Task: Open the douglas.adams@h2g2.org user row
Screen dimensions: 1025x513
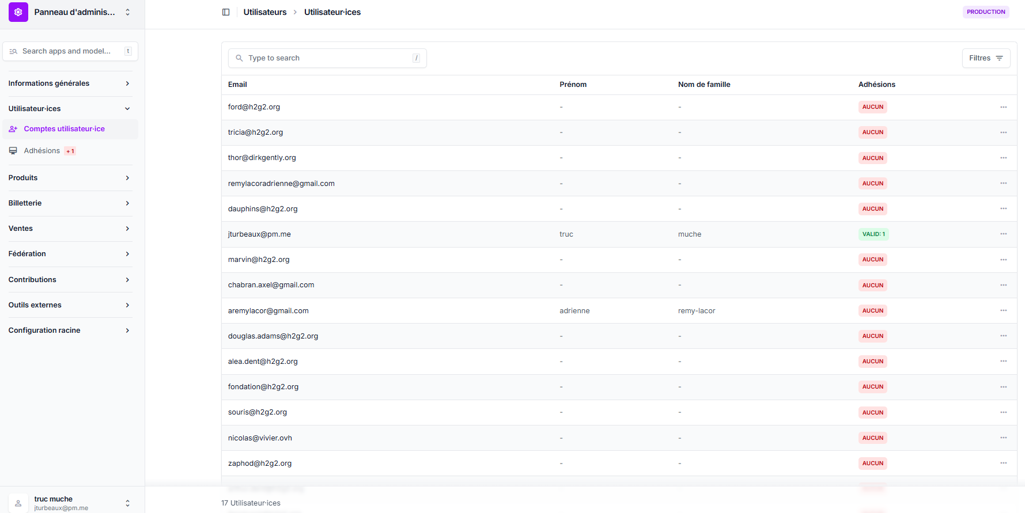Action: coord(273,336)
